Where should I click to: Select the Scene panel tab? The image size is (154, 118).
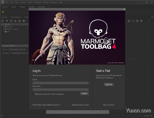[x=5, y=17]
